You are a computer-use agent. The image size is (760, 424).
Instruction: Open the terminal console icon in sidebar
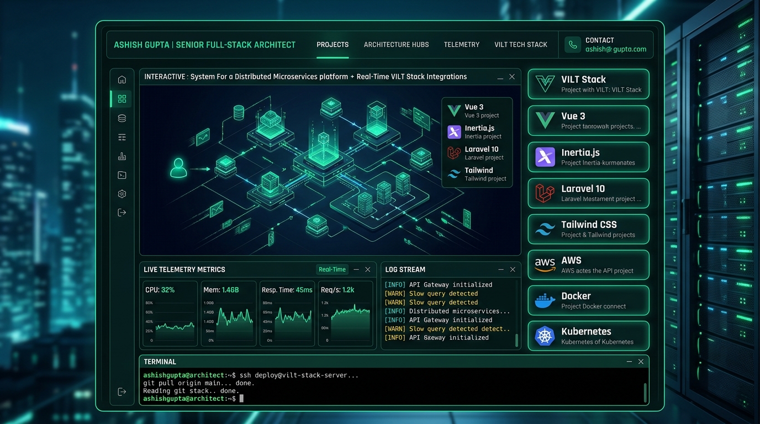122,176
